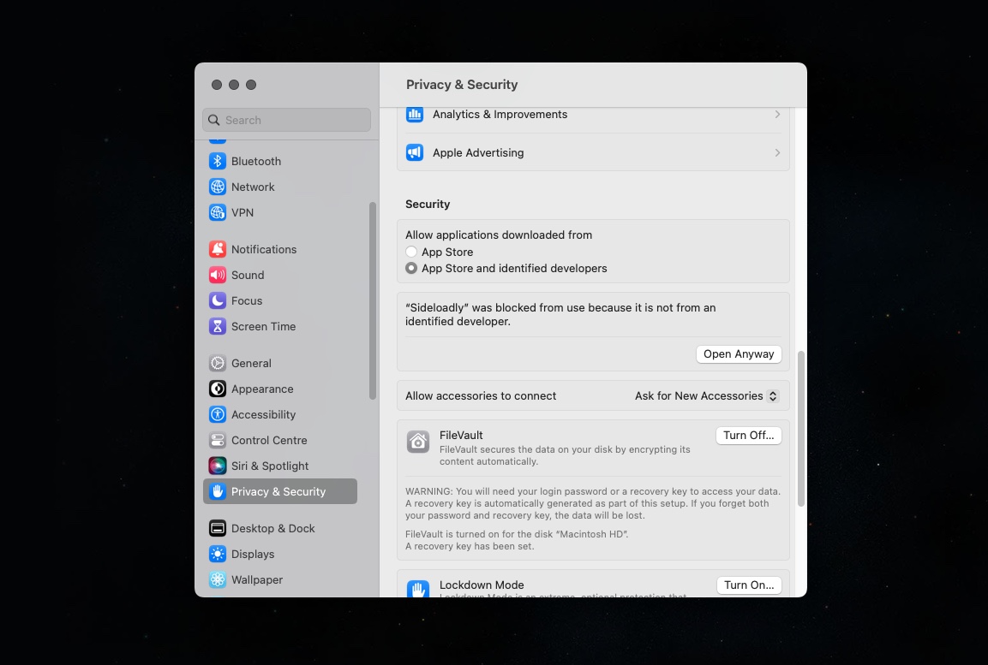The width and height of the screenshot is (988, 665).
Task: Click the Wallpaper flower icon
Action: click(x=218, y=580)
